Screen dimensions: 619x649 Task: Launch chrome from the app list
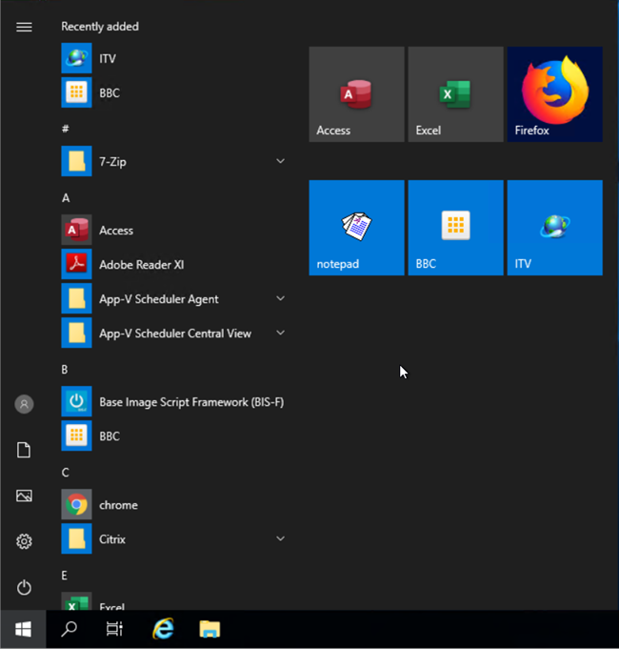point(173,504)
